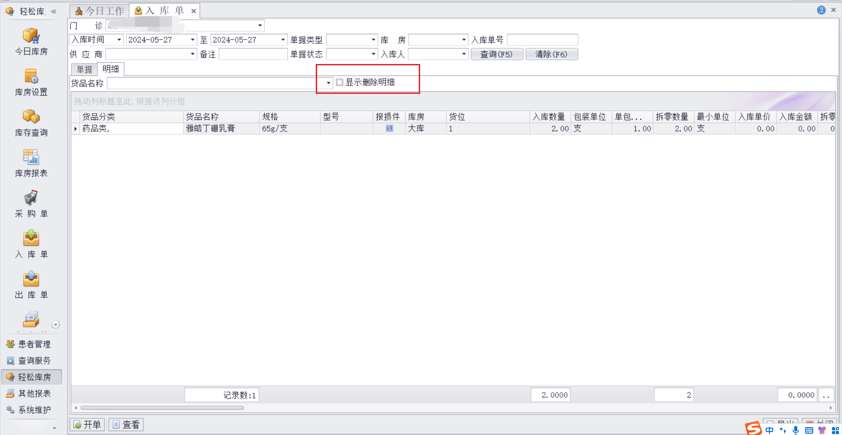842x435 pixels.
Task: Sort by 入库金额 column header
Action: pyautogui.click(x=797, y=117)
